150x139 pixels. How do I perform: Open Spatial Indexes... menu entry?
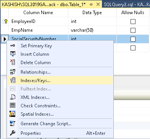[x=60, y=114]
